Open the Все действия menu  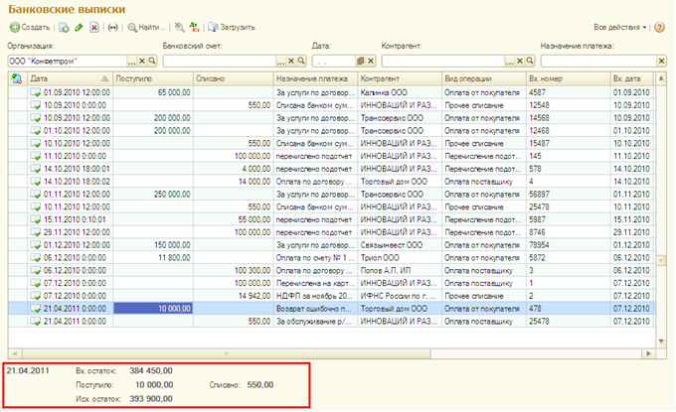(620, 27)
